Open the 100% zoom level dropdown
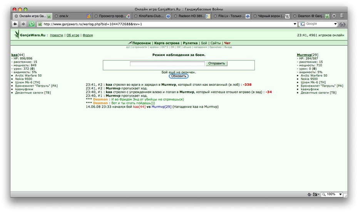The width and height of the screenshot is (358, 212). [x=340, y=194]
